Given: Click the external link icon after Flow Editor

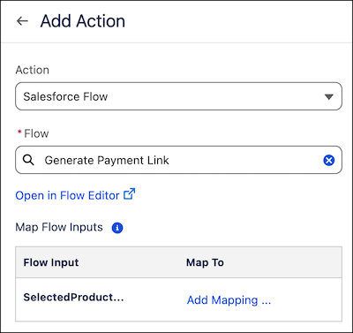Looking at the screenshot, I should point(129,194).
